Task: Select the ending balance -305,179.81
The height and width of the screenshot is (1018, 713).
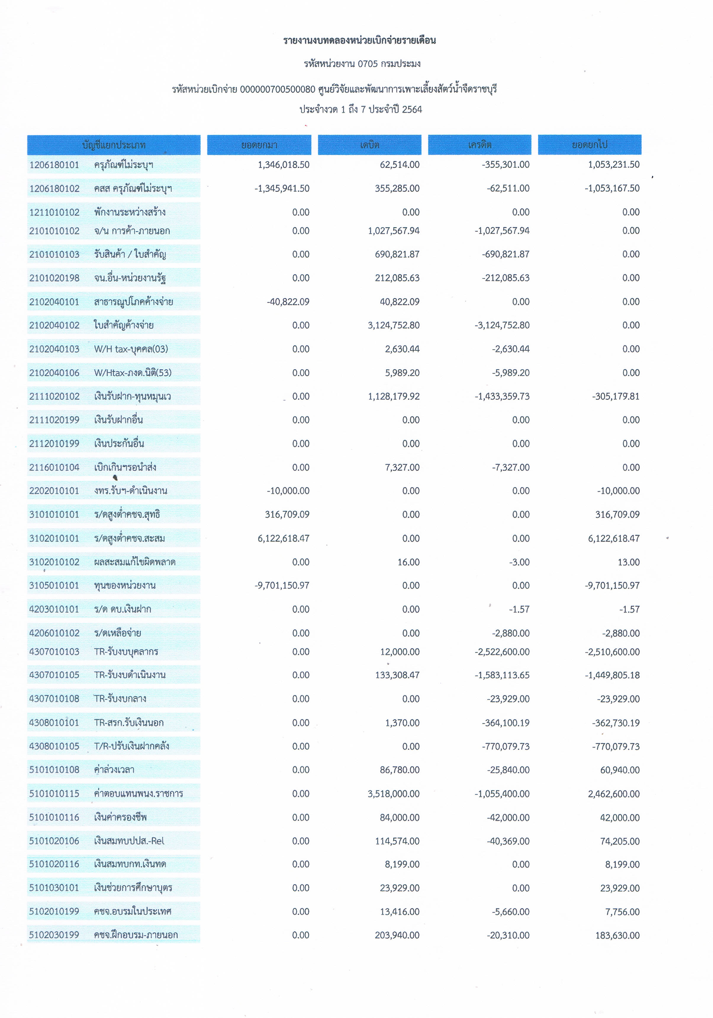Action: [x=616, y=396]
